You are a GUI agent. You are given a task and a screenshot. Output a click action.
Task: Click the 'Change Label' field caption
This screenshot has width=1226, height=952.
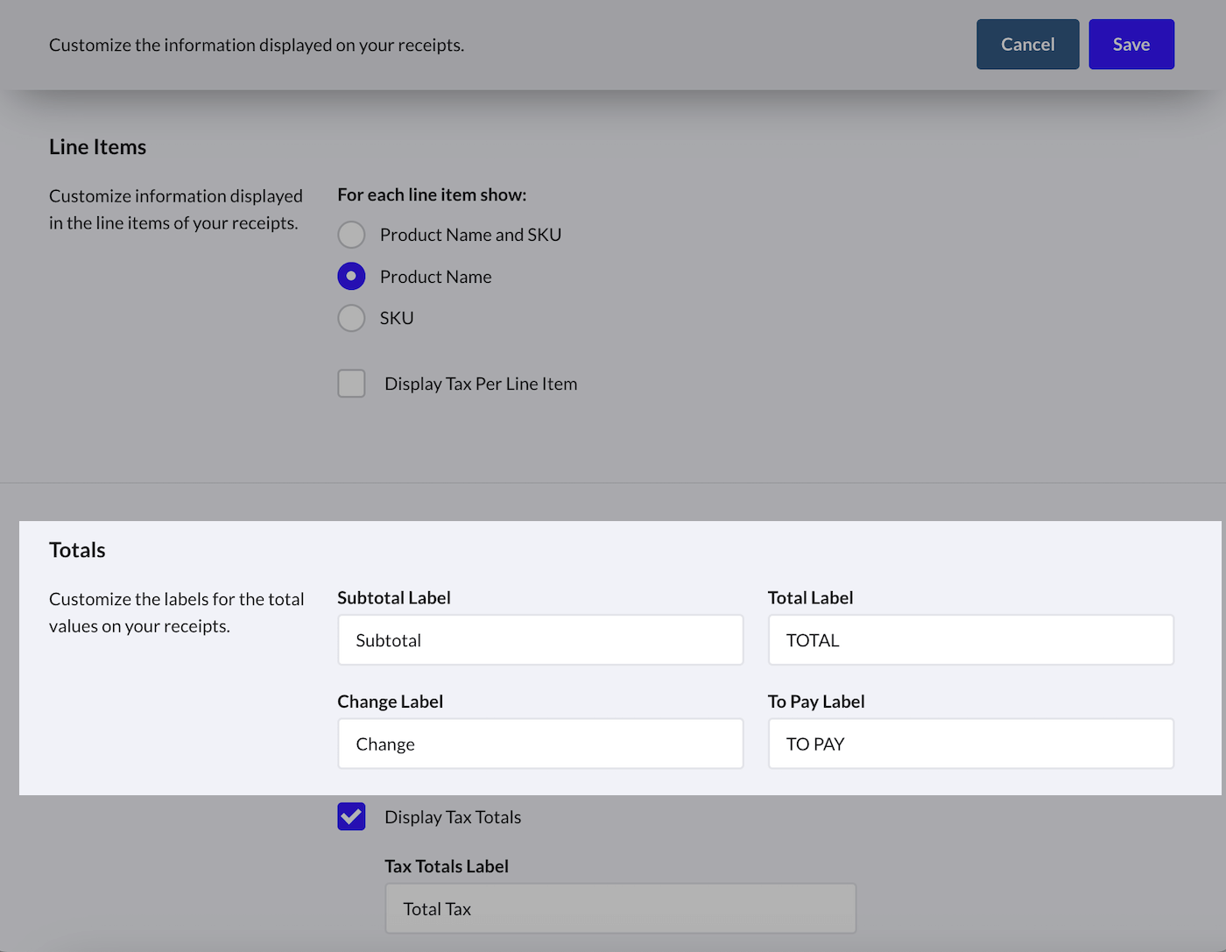[x=391, y=702]
